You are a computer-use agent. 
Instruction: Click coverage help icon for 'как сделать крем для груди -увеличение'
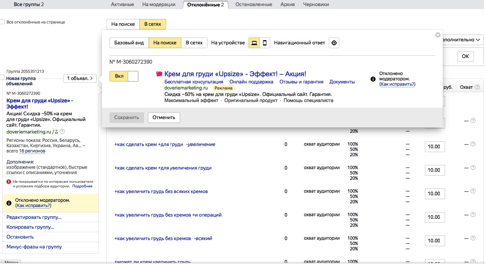coord(473,144)
